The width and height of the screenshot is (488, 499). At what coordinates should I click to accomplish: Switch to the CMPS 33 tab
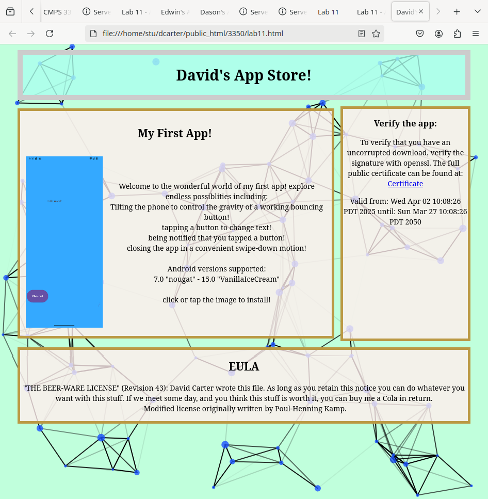click(57, 12)
